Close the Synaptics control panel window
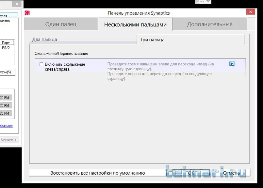Screen dimensions: 263x188 tap(251, 12)
